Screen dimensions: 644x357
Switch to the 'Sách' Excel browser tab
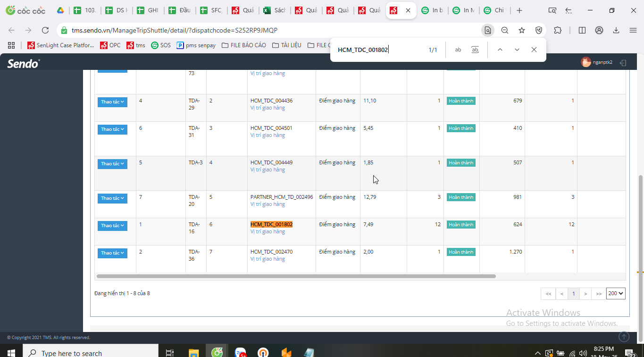pos(275,10)
